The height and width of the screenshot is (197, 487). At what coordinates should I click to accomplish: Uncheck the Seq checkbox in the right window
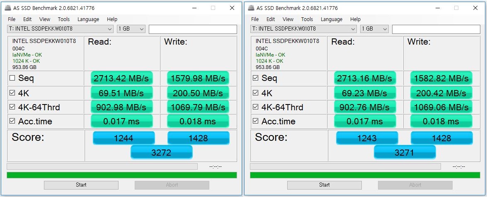255,78
